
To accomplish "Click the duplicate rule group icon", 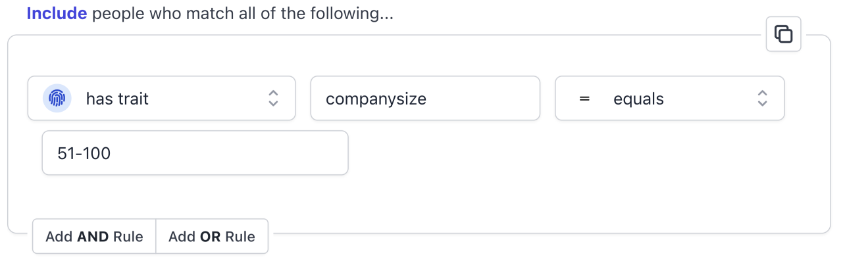I will click(783, 34).
